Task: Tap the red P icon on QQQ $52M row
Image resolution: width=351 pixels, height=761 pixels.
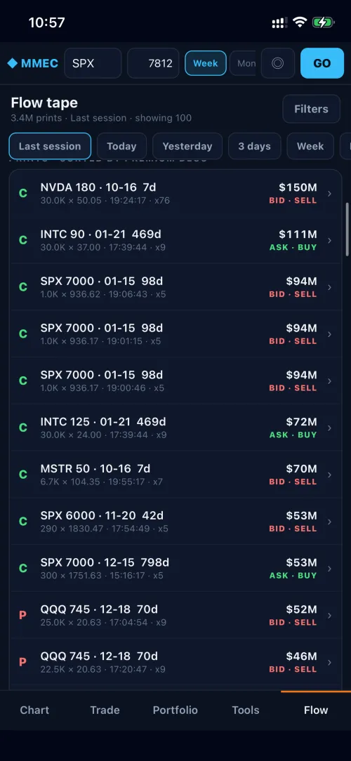Action: 22,616
